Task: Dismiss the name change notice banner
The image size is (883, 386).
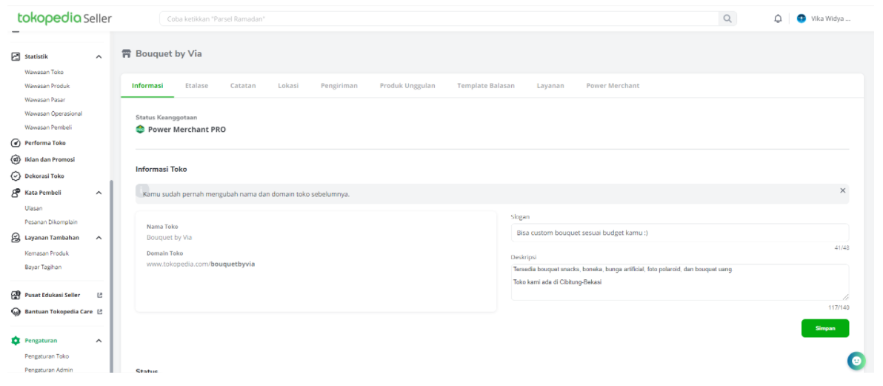Action: point(842,190)
